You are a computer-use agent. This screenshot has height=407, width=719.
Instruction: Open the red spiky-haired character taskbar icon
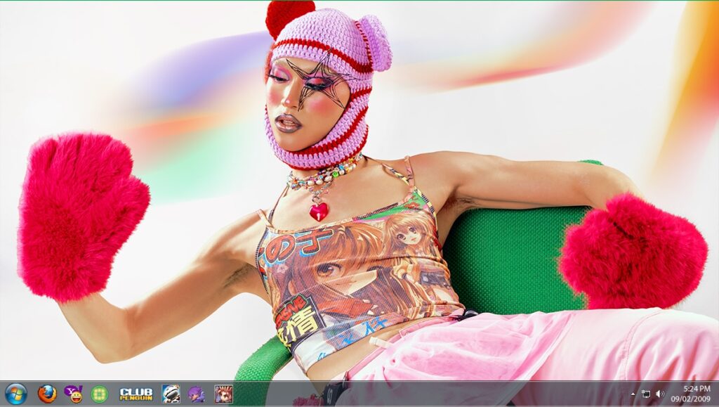coord(224,394)
